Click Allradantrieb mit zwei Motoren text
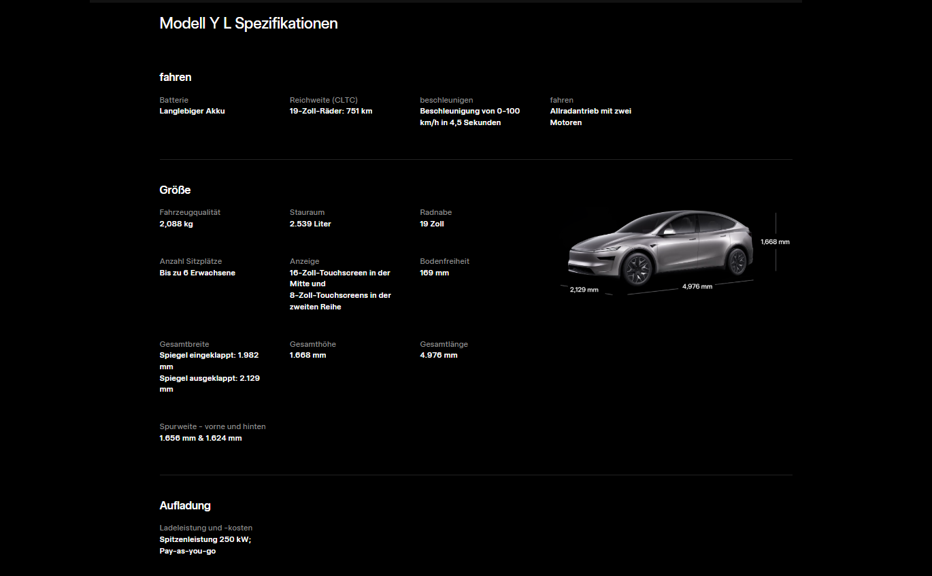Viewport: 932px width, 576px height. [x=590, y=117]
